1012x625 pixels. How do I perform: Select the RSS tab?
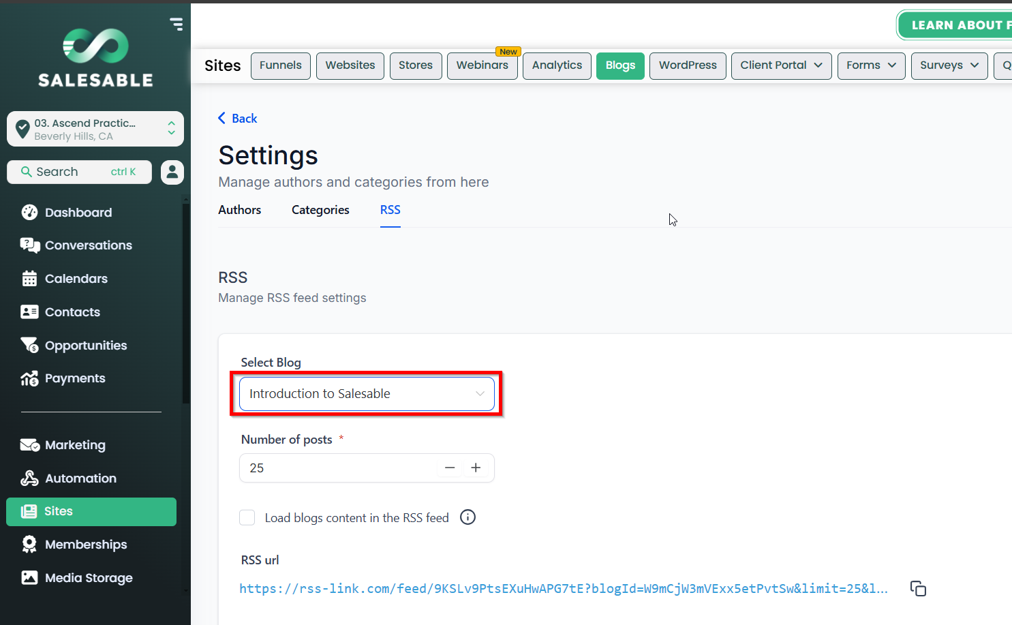(x=390, y=210)
